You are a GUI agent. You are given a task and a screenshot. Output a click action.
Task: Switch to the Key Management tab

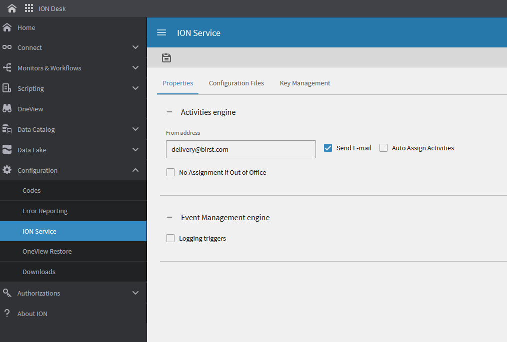305,83
